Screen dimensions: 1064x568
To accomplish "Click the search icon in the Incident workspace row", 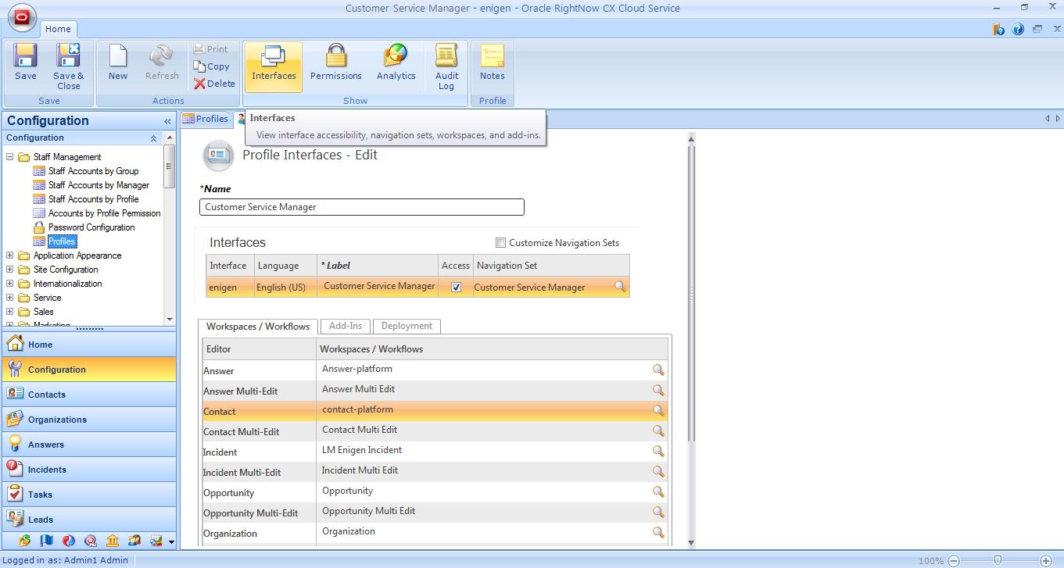I will [658, 451].
